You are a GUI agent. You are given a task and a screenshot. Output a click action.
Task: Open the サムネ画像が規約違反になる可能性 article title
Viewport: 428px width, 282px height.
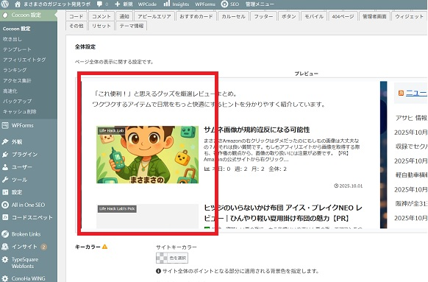point(257,130)
